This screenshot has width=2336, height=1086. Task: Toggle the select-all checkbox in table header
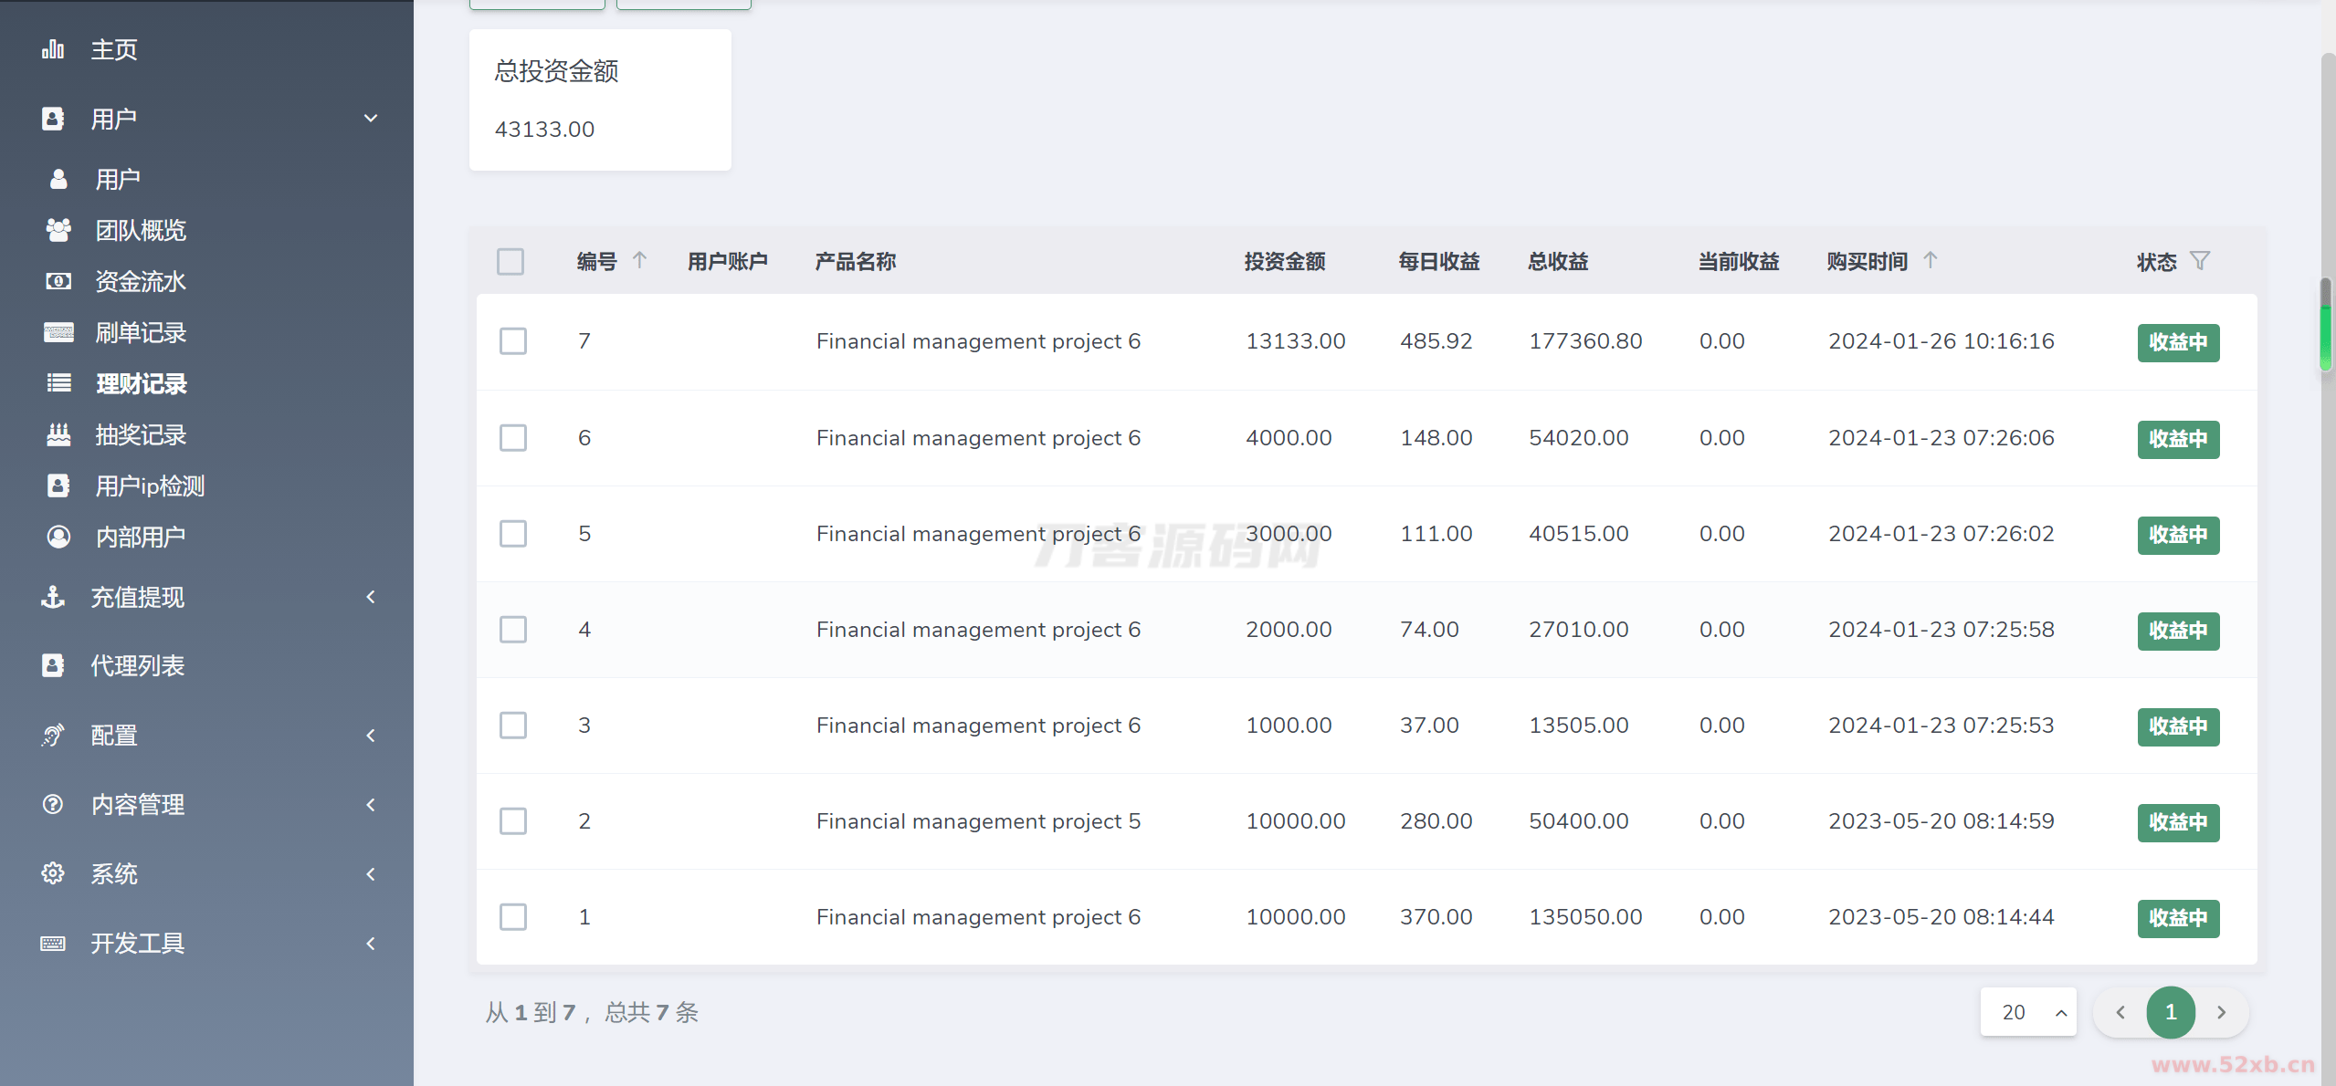tap(510, 262)
